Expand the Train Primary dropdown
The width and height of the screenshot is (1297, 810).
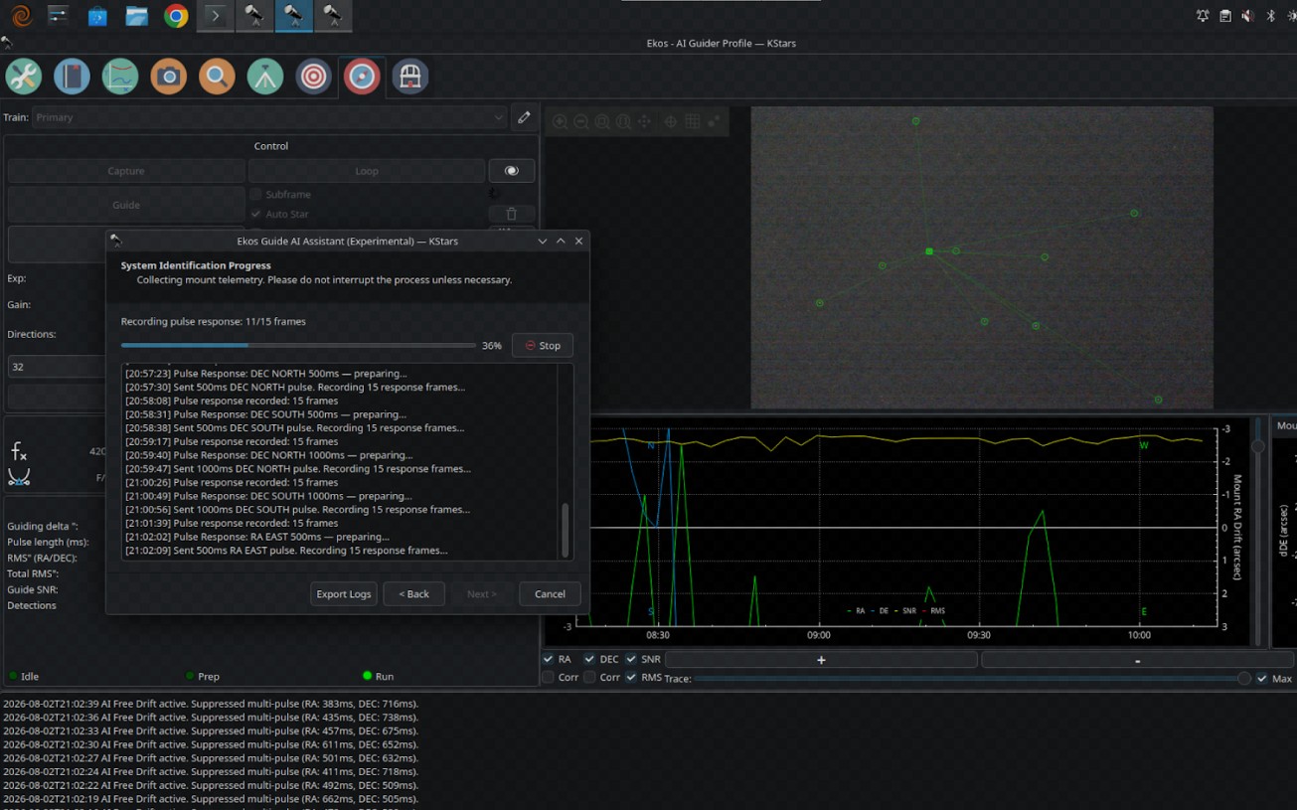pyautogui.click(x=269, y=117)
